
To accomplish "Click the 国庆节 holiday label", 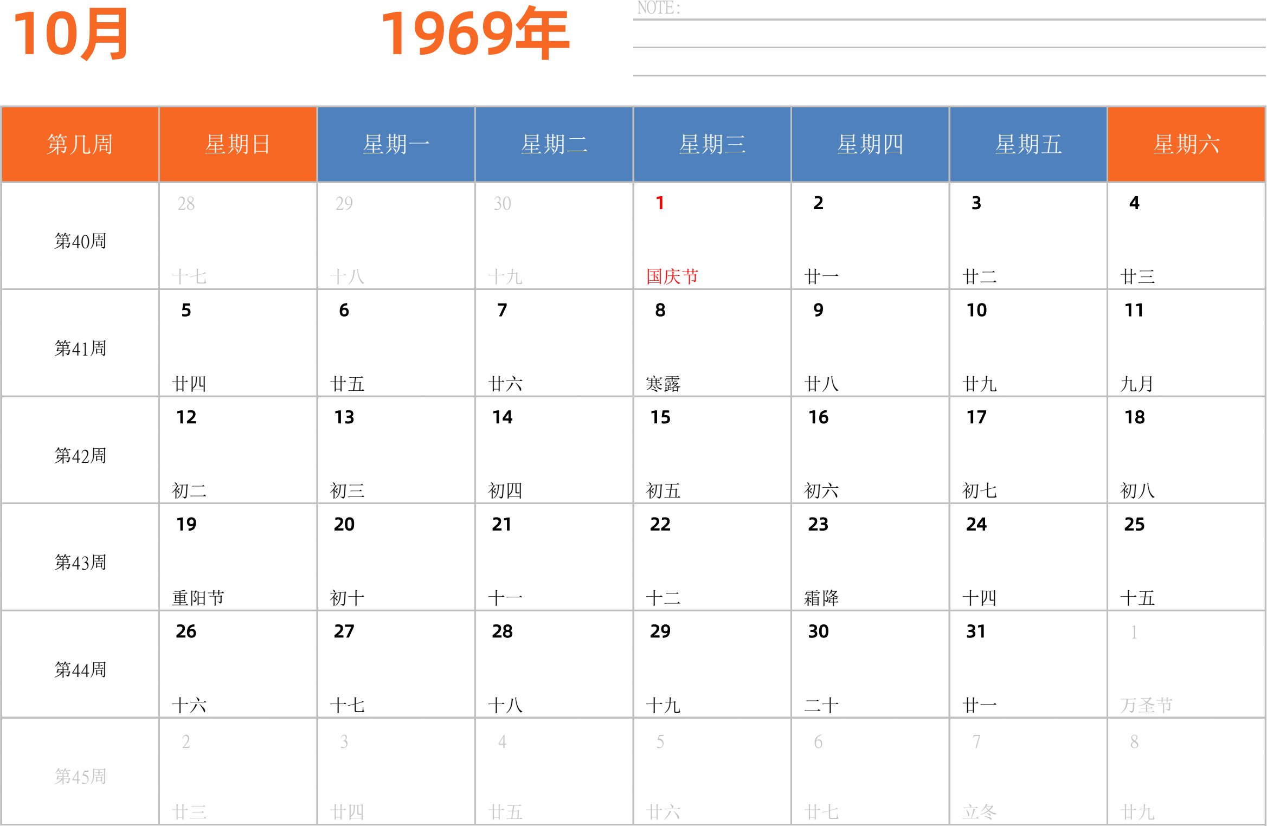I will click(x=672, y=277).
